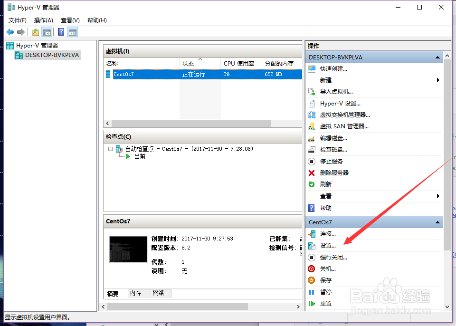Viewport: 456px width, 326px height.
Task: Sort by CPU 使用率 column header
Action: click(241, 64)
